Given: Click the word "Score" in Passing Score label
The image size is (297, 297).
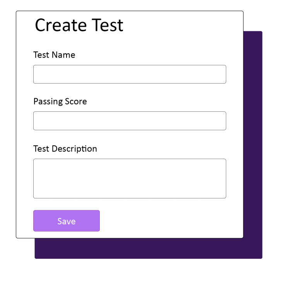Looking at the screenshot, I should pyautogui.click(x=76, y=102).
